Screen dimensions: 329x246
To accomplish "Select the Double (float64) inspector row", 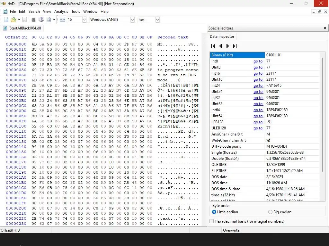I will pyautogui.click(x=265, y=158).
